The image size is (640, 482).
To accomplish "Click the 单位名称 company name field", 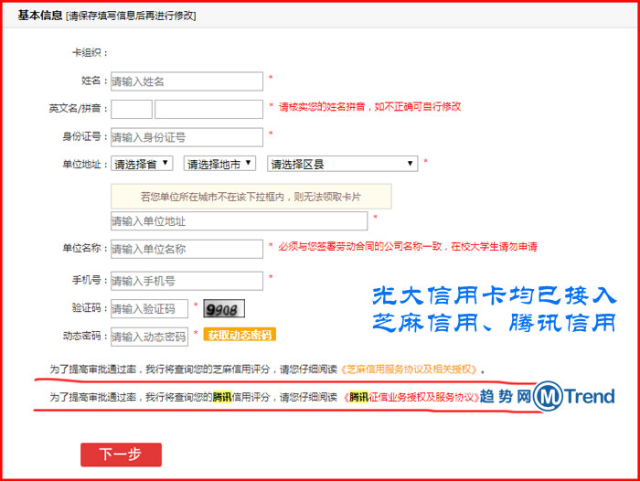I will [x=187, y=249].
